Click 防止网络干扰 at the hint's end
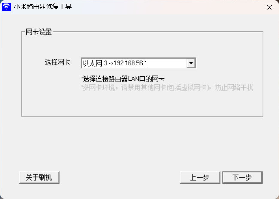The width and height of the screenshot is (279, 199). (234, 88)
